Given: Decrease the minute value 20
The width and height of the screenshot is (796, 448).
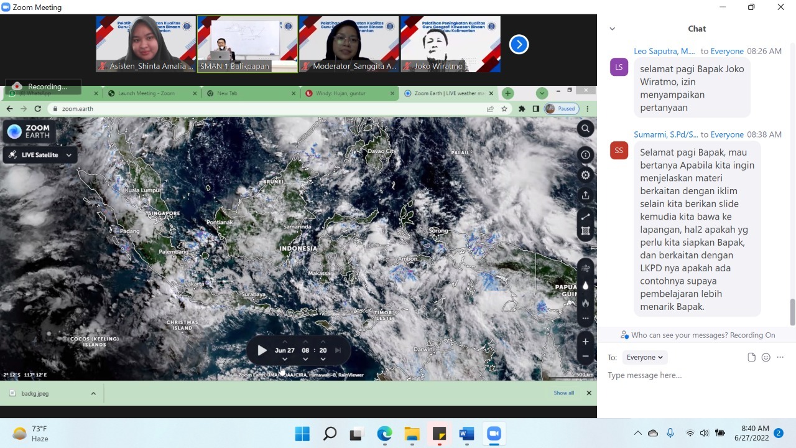Looking at the screenshot, I should pos(323,359).
